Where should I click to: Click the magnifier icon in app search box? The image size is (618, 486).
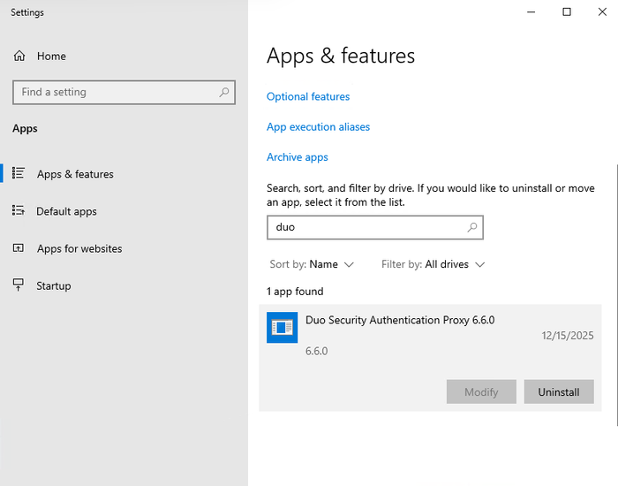472,227
